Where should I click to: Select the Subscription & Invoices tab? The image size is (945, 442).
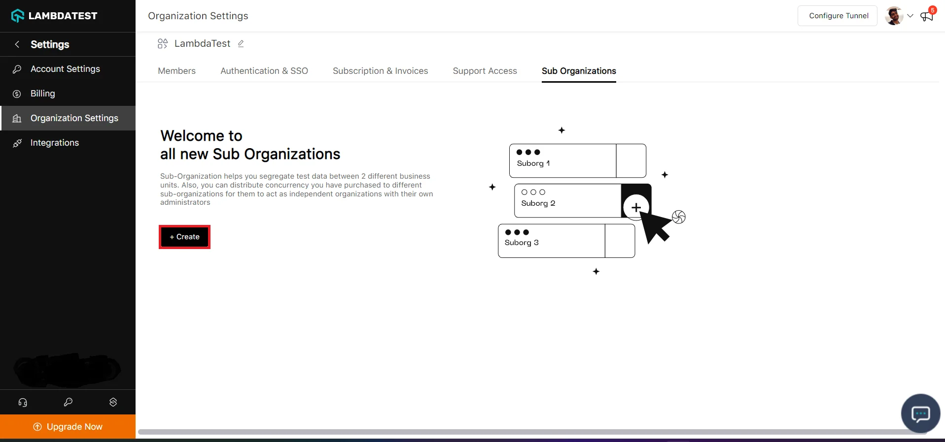tap(380, 71)
